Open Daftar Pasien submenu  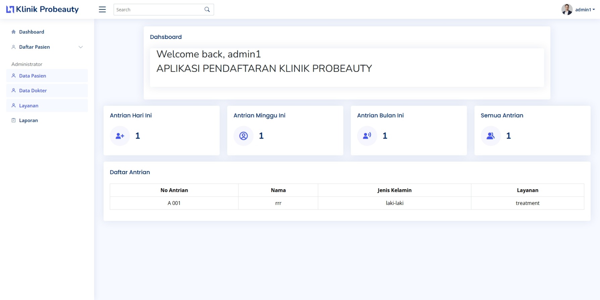[34, 47]
